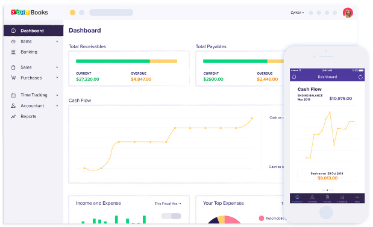Tap the contacts icon in phone bottom bar
This screenshot has height=227, width=373.
(x=312, y=197)
